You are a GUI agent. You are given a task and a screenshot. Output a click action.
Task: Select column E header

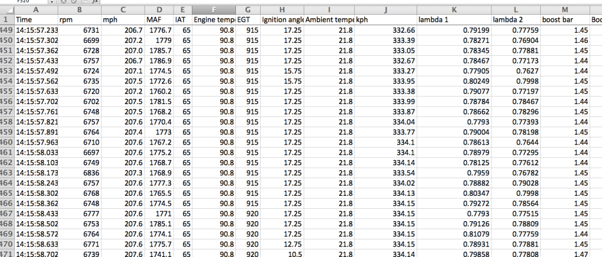183,10
